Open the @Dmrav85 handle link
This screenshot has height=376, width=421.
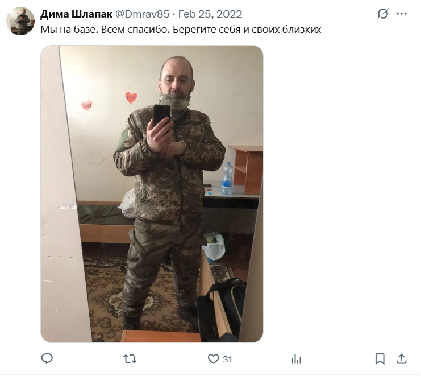pos(142,14)
